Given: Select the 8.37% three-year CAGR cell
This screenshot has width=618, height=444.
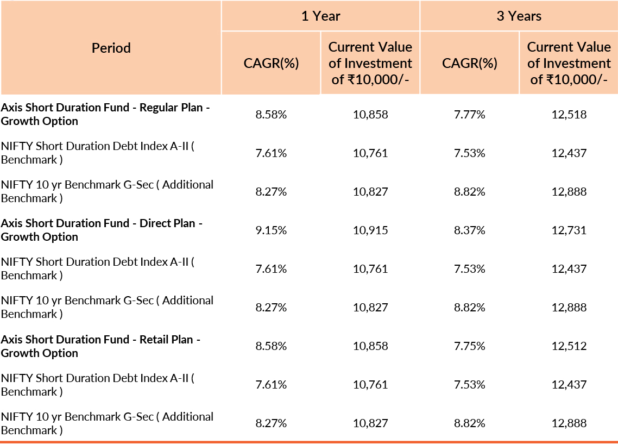Looking at the screenshot, I should pyautogui.click(x=469, y=230).
